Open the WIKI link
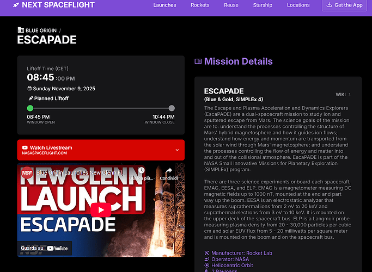Viewport: 372px width, 272px height. tap(341, 94)
